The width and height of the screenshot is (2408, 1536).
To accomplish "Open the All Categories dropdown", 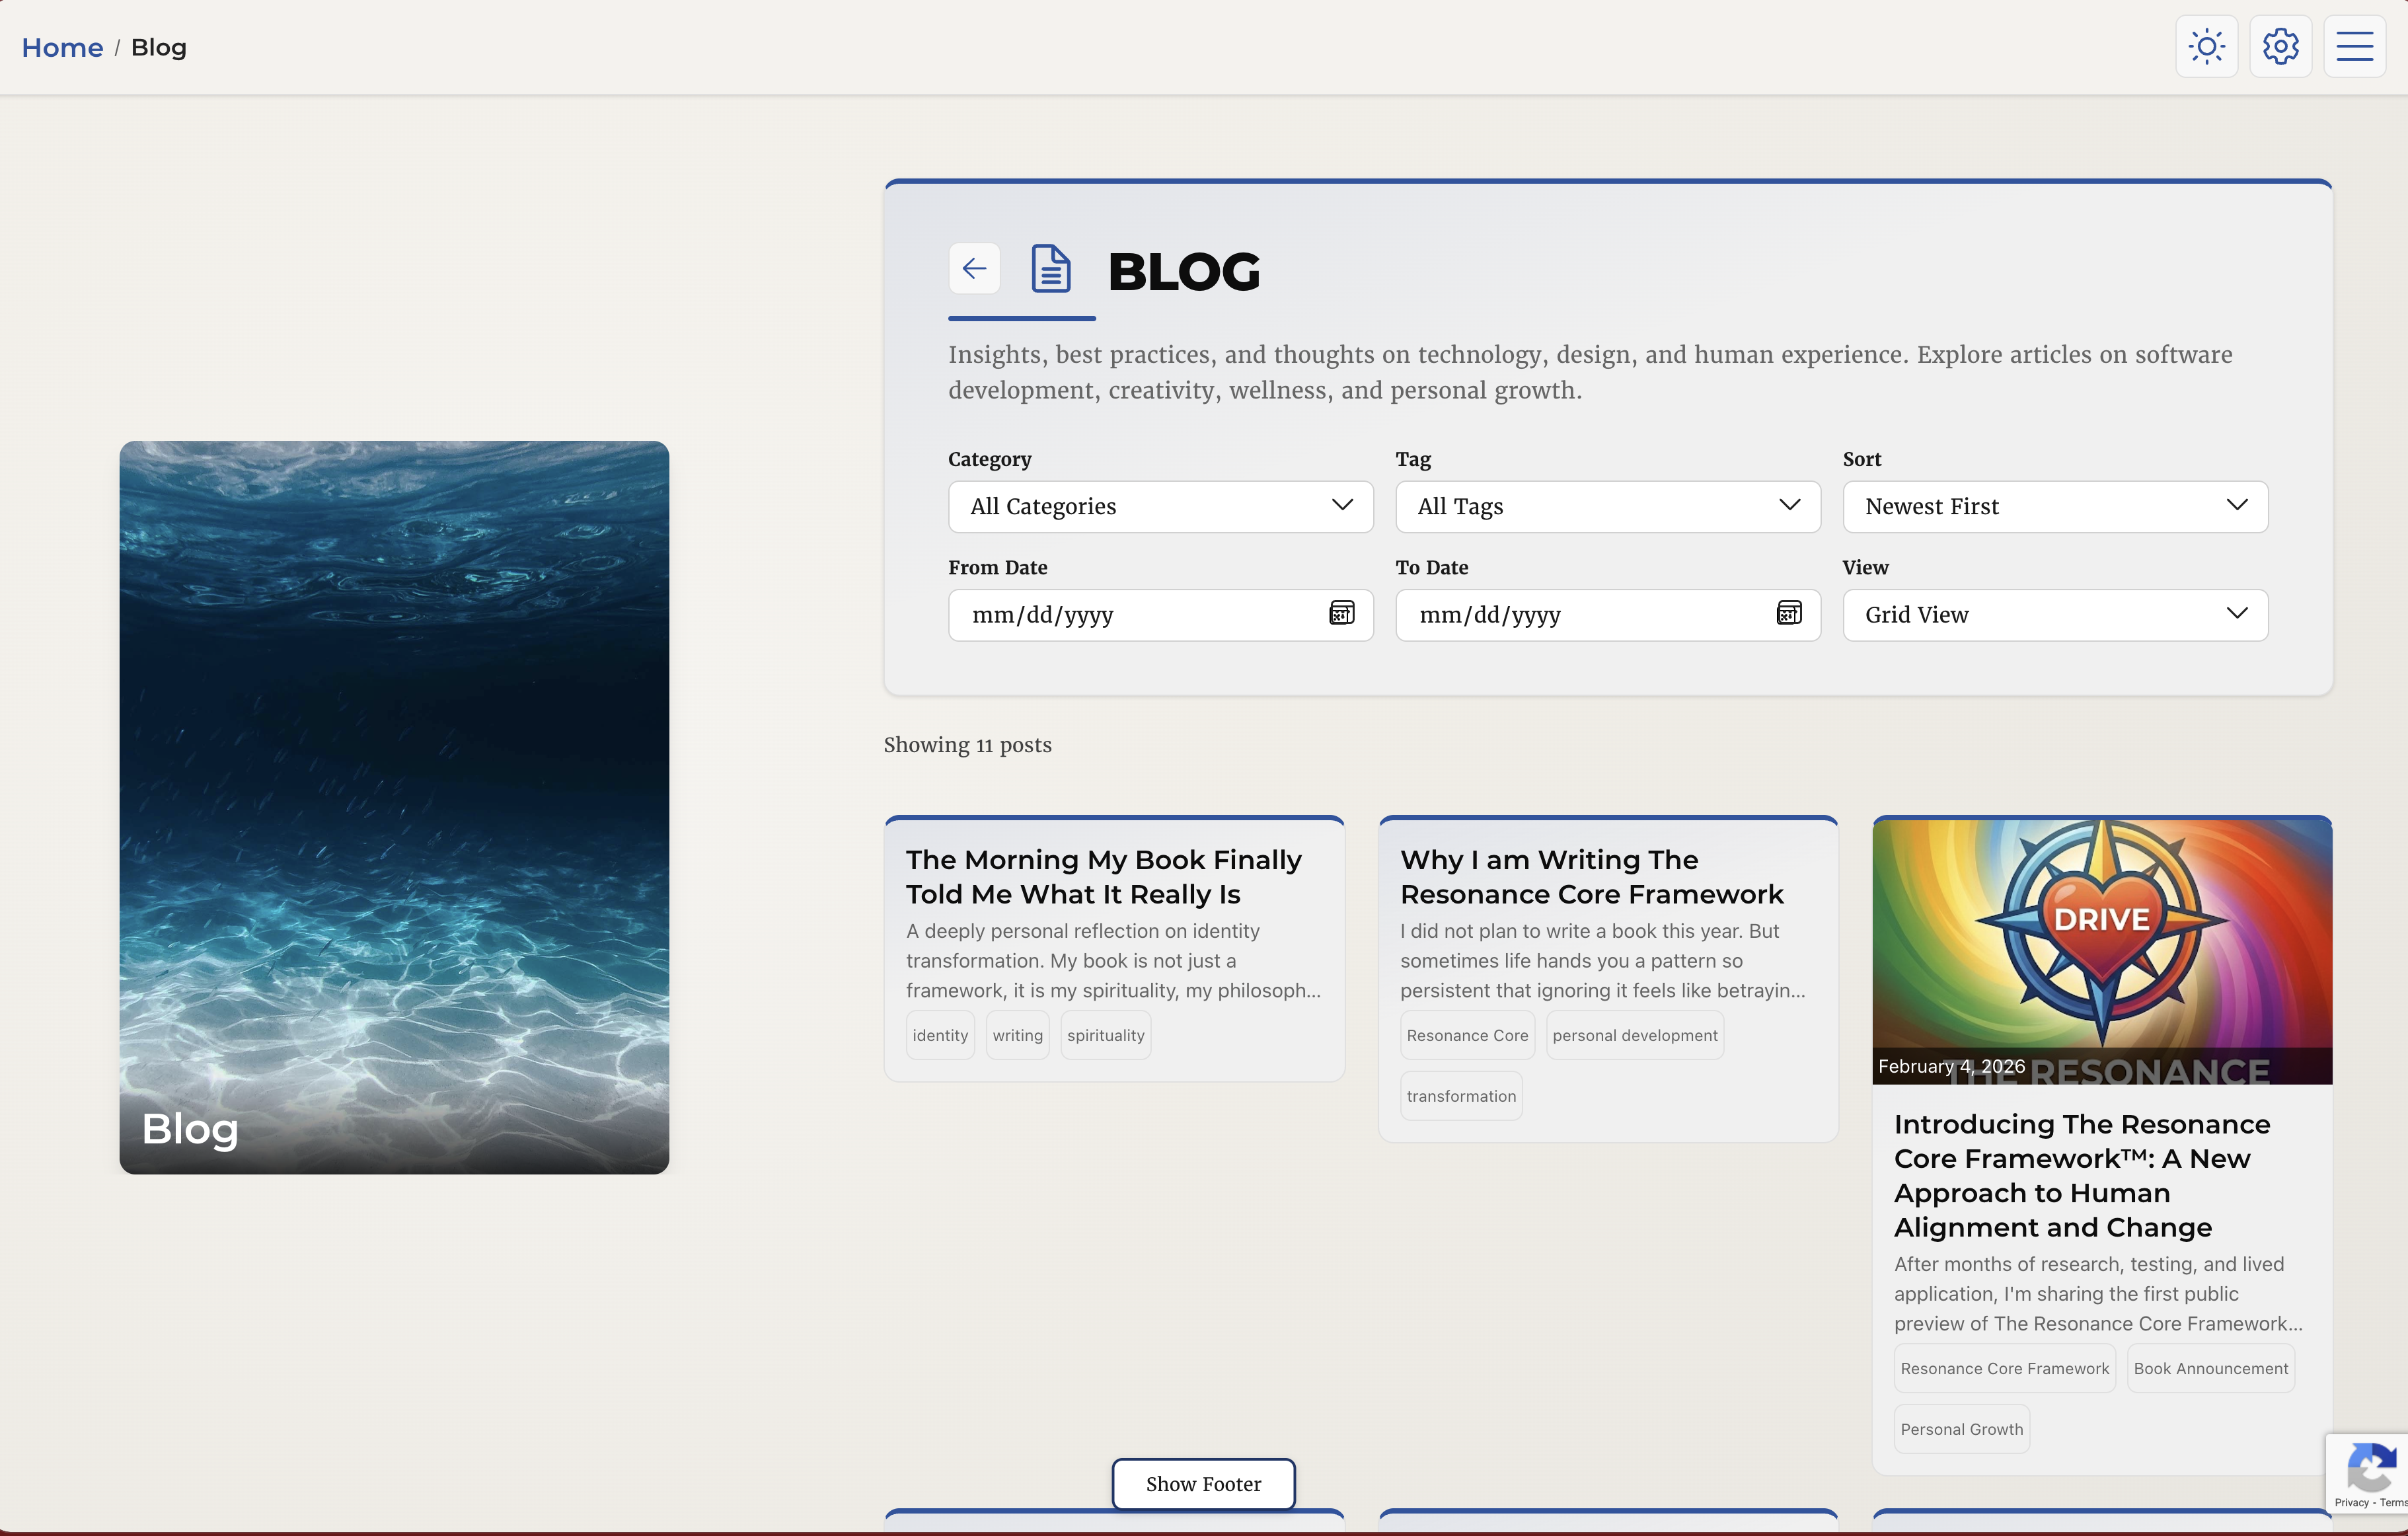I will (x=1160, y=506).
